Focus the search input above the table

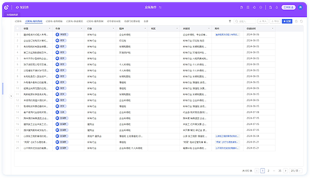(245, 21)
